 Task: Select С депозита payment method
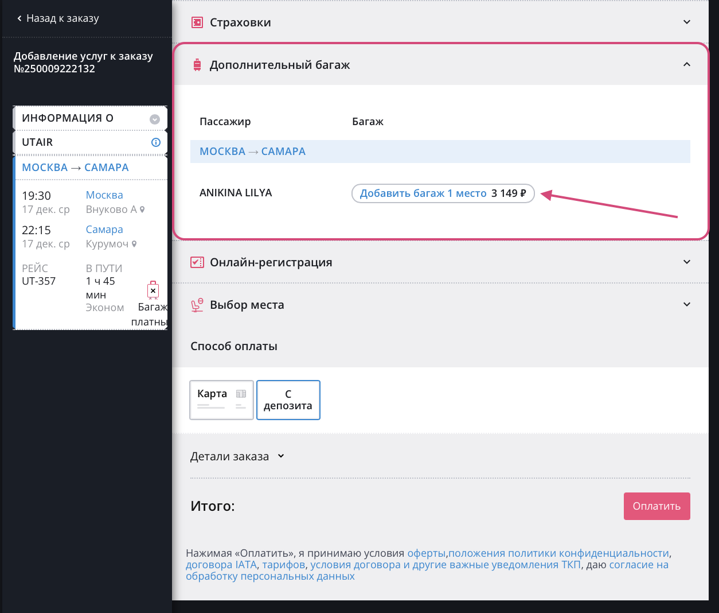pos(288,399)
